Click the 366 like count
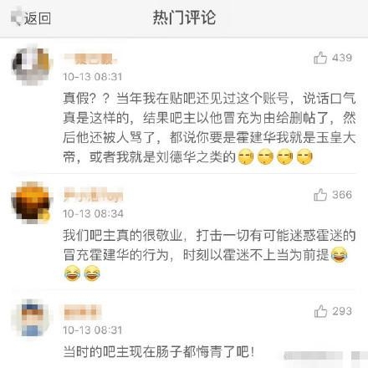Image resolution: width=368 pixels, height=368 pixels. click(342, 195)
